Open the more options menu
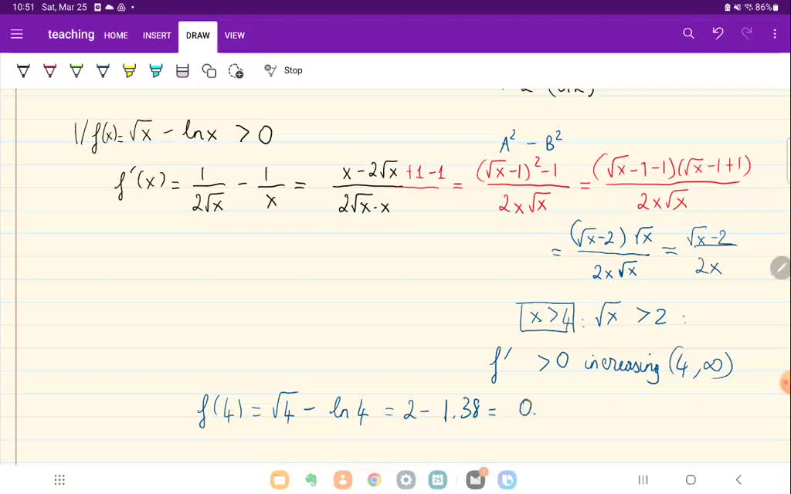This screenshot has width=791, height=494. tap(775, 35)
